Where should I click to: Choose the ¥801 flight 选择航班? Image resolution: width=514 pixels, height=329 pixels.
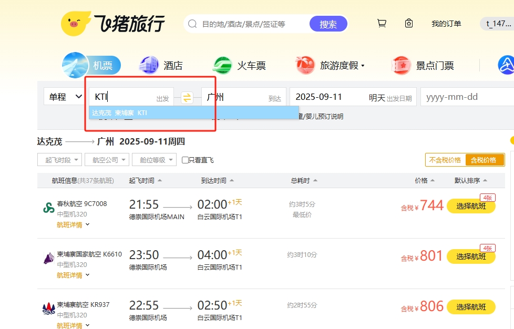coord(471,256)
